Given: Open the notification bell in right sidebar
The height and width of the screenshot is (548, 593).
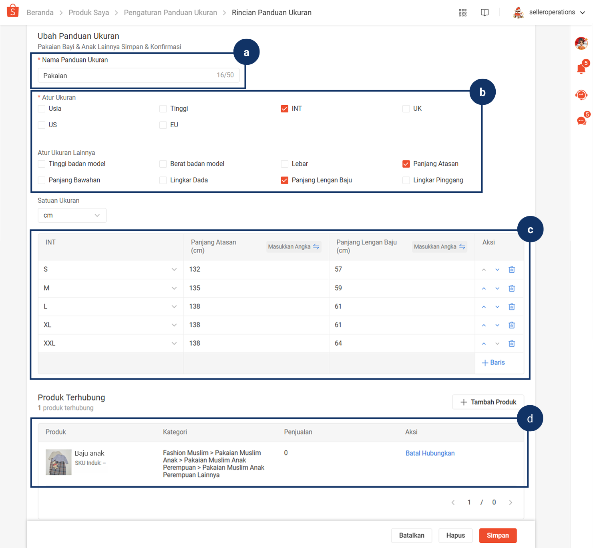Looking at the screenshot, I should click(x=581, y=69).
